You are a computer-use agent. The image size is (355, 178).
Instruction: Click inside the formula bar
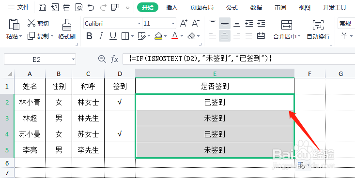click(239, 59)
